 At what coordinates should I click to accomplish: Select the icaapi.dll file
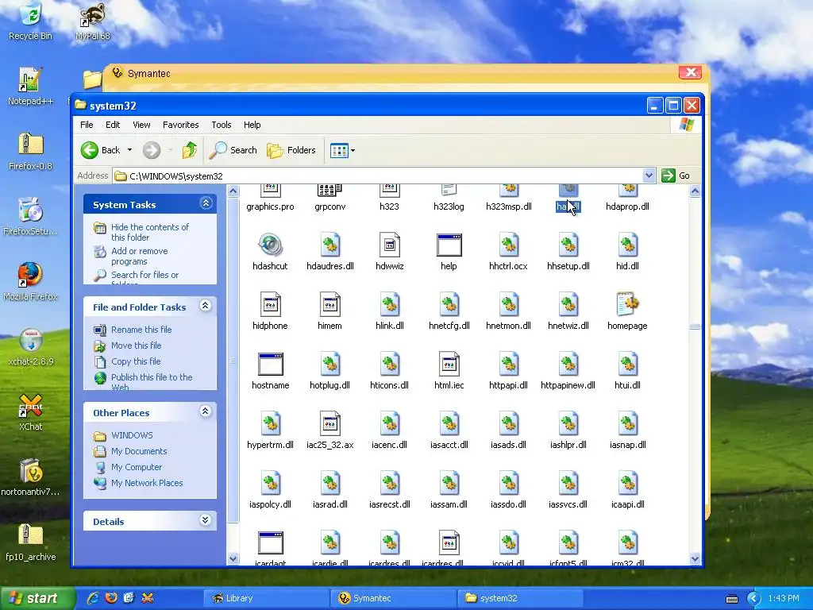click(x=628, y=491)
